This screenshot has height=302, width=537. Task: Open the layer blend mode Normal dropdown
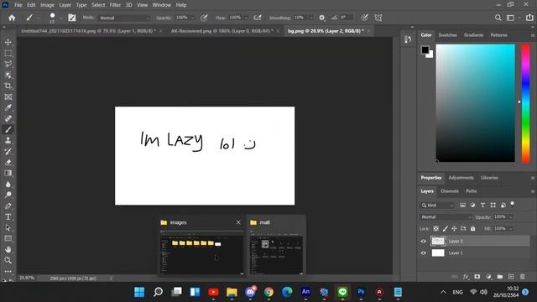(x=446, y=217)
